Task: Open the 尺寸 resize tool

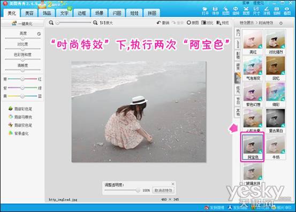Action: (256, 11)
